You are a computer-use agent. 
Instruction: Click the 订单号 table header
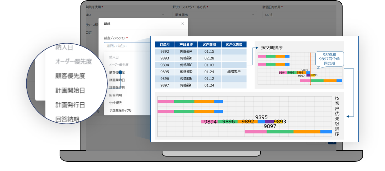click(x=165, y=45)
